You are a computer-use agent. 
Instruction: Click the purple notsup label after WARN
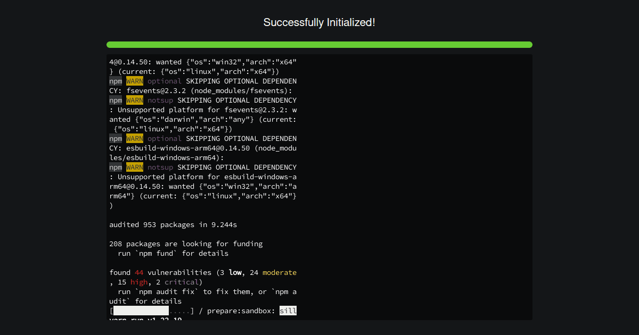[x=160, y=100]
